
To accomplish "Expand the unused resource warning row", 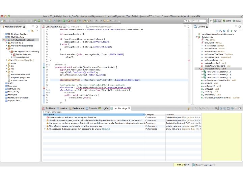I will pos(45,129).
